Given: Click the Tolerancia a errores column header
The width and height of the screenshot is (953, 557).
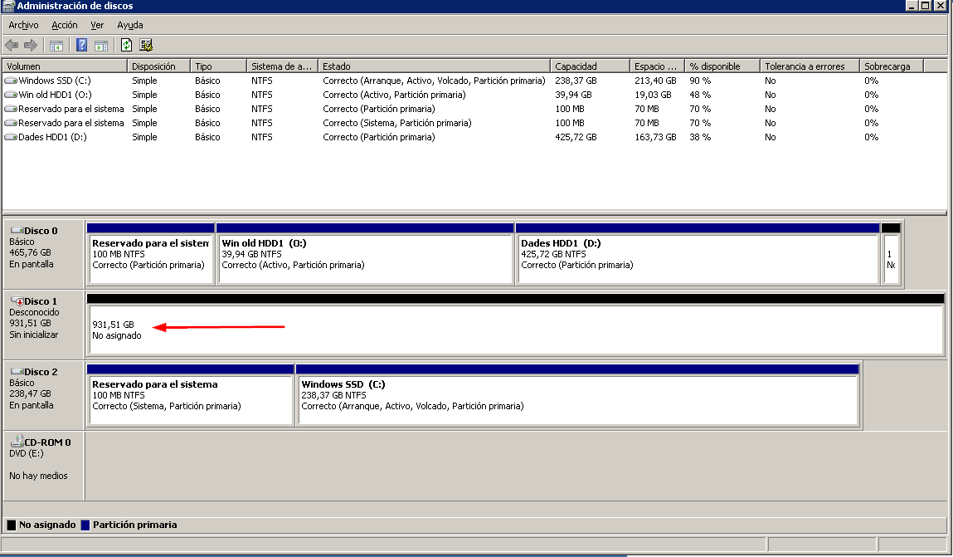Looking at the screenshot, I should point(810,66).
